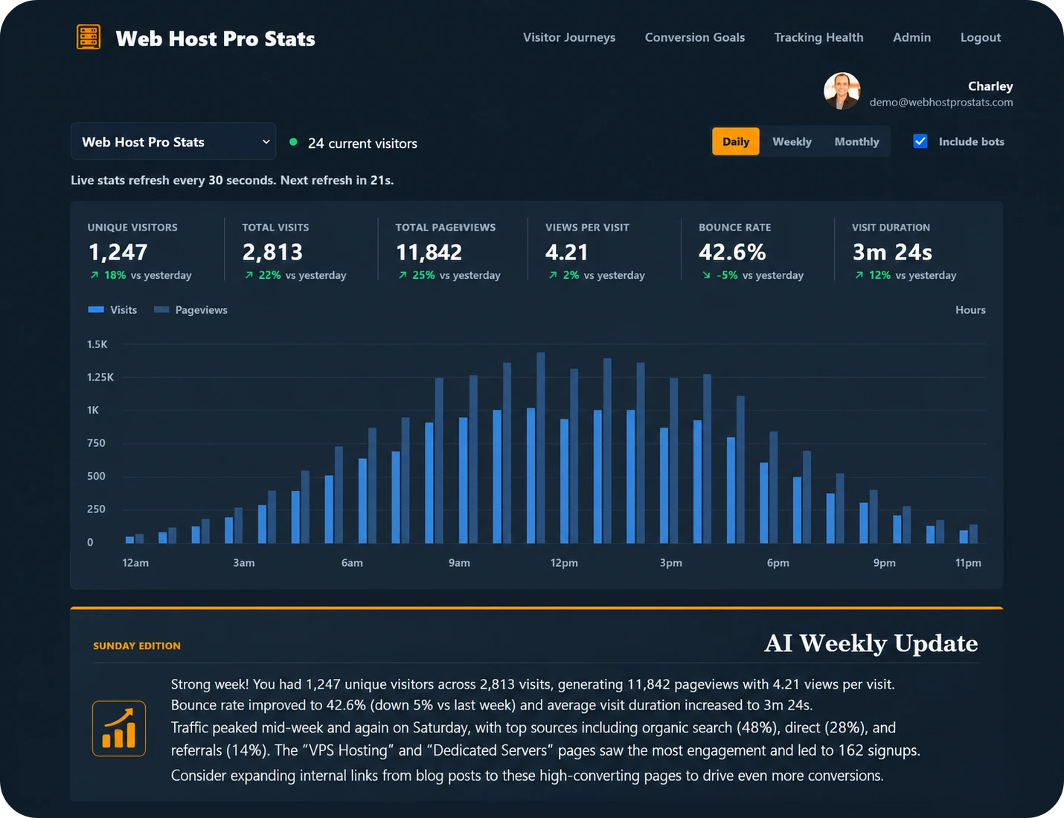
Task: Switch to the Weekly period tab
Action: 792,141
